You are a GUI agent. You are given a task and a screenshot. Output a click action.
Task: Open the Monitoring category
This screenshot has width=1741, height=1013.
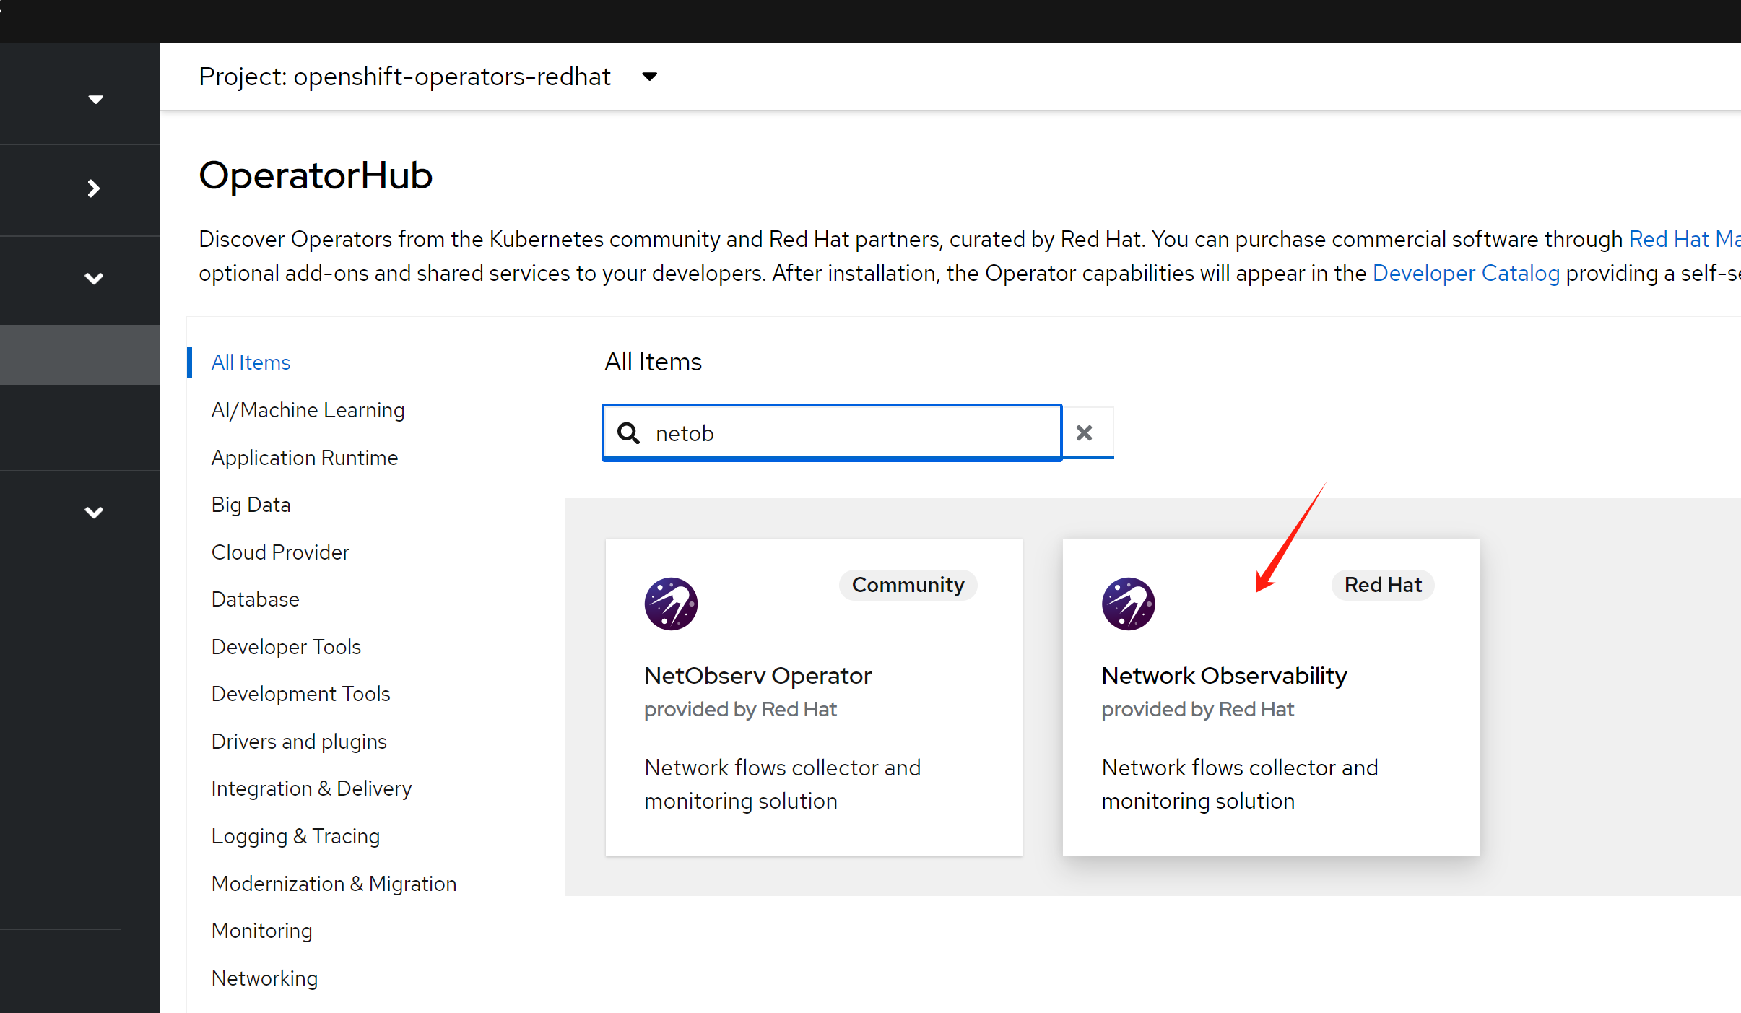pyautogui.click(x=261, y=931)
